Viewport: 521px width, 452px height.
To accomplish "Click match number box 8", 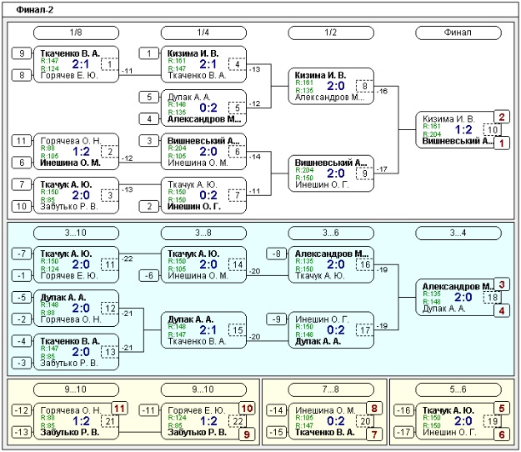I will tap(364, 86).
